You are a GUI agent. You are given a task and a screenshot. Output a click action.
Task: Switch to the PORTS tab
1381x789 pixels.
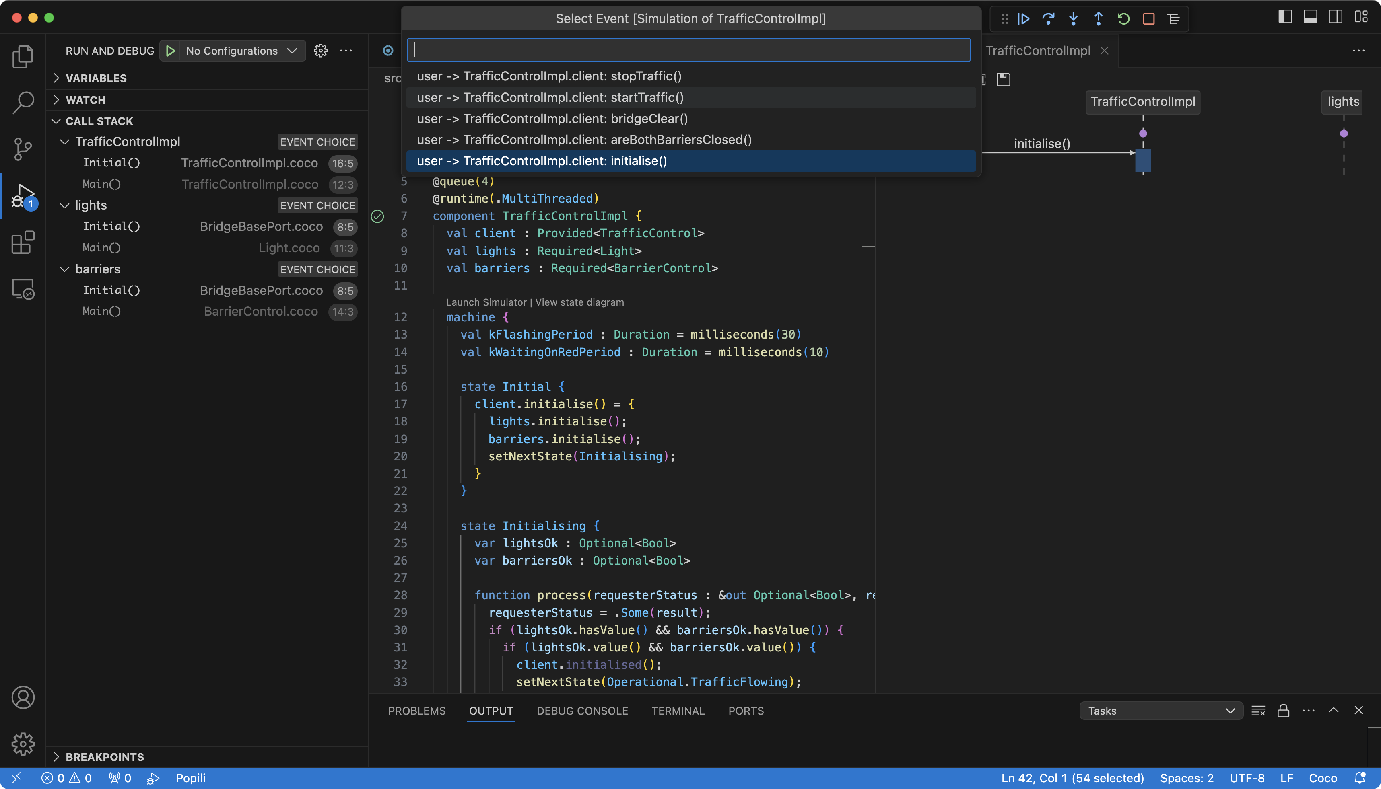coord(746,711)
